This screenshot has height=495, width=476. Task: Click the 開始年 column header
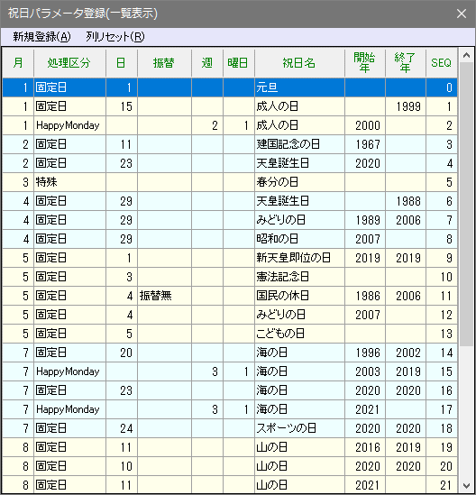[x=365, y=63]
